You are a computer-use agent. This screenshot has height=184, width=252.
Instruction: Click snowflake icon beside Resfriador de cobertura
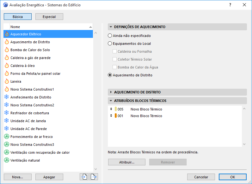[7, 113]
